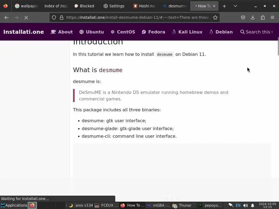Open the CentOS category link
The width and height of the screenshot is (279, 209).
(123, 32)
